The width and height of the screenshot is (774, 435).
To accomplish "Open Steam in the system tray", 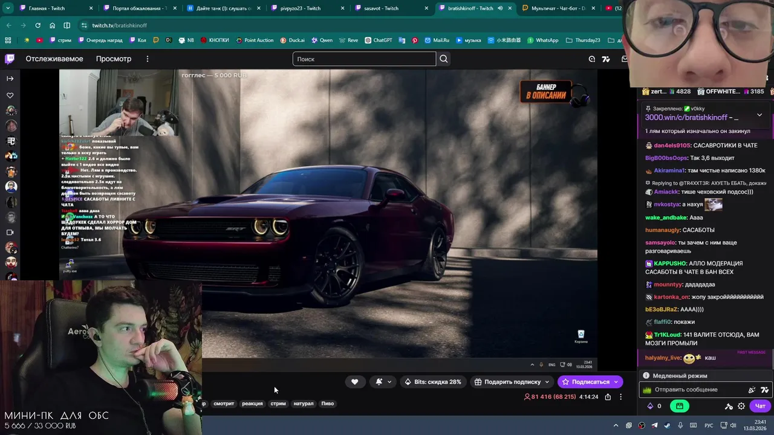I will coord(667,425).
